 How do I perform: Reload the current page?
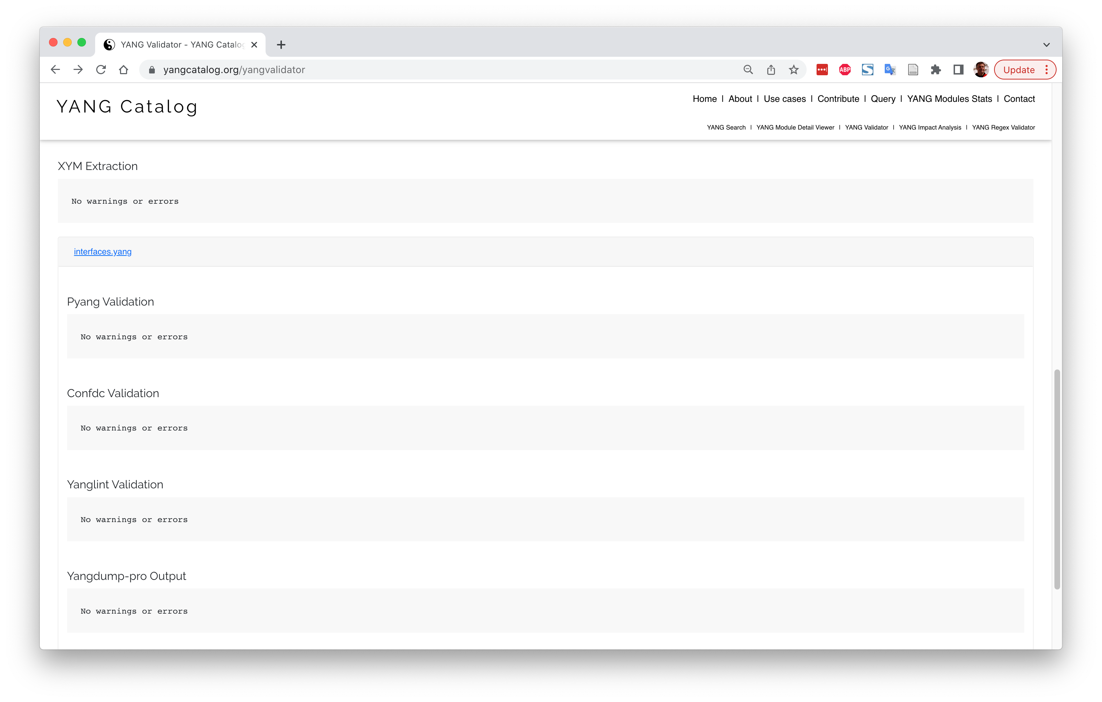101,70
